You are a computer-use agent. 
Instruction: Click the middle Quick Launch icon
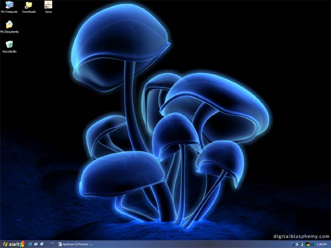(x=36, y=244)
